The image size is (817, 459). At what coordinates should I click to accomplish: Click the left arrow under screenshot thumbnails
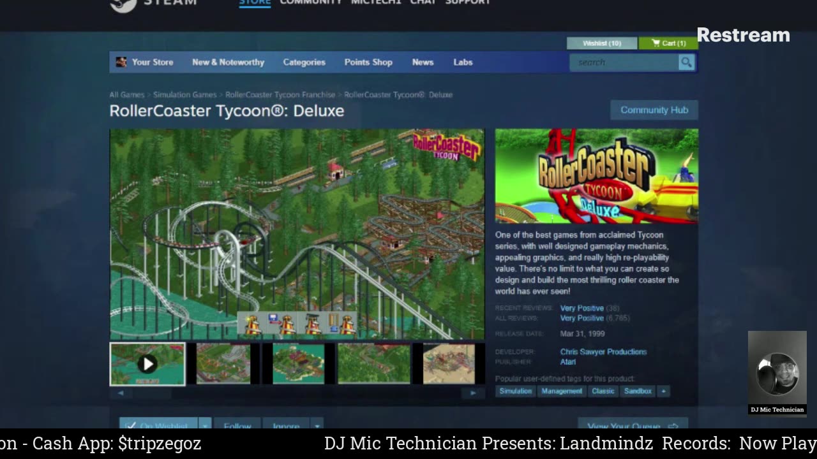coord(121,393)
